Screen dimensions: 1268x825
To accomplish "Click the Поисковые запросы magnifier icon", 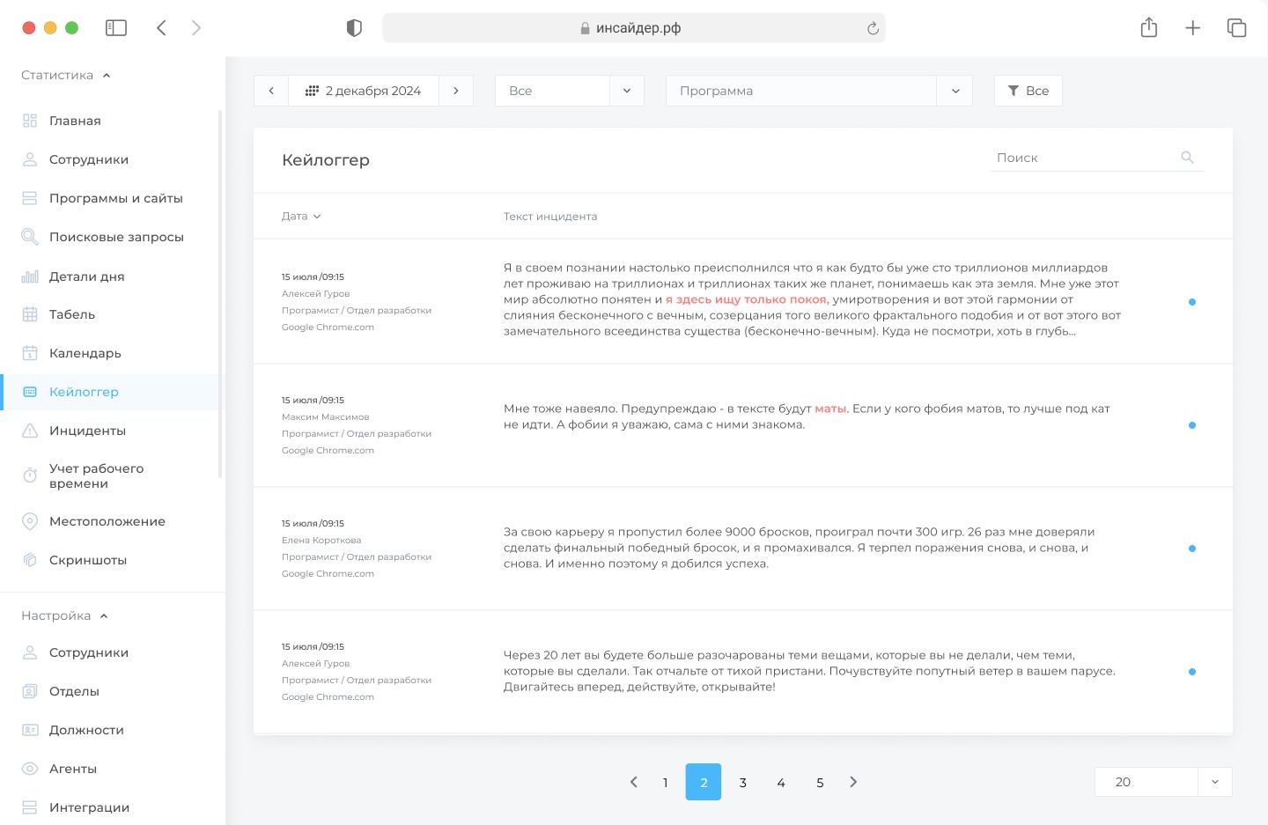I will coord(30,237).
